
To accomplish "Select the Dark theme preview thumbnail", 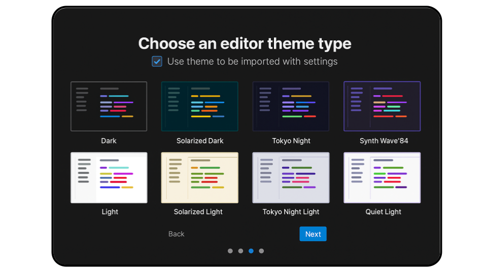I will click(x=109, y=107).
